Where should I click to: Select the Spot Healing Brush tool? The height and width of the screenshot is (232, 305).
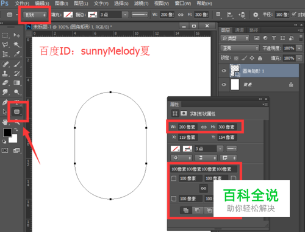5,64
